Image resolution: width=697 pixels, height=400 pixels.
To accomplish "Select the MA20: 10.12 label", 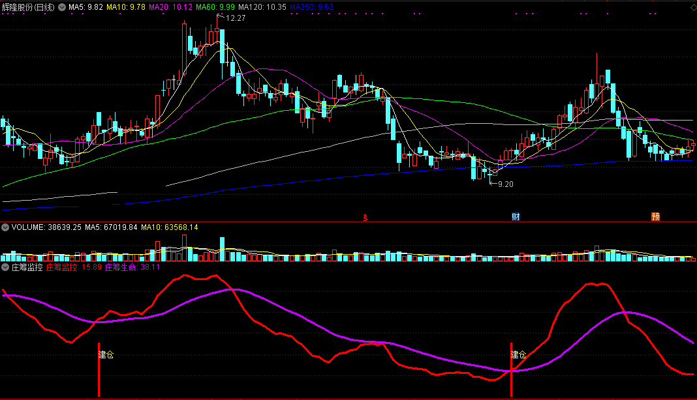I will [x=171, y=7].
